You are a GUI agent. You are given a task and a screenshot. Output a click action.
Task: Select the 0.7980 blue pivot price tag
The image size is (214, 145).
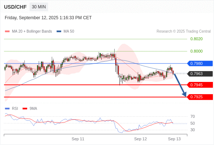tap(200, 63)
